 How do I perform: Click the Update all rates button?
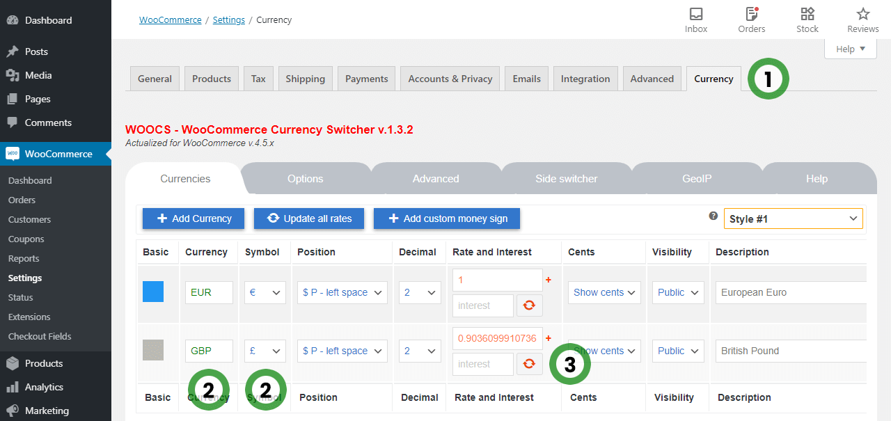point(310,219)
